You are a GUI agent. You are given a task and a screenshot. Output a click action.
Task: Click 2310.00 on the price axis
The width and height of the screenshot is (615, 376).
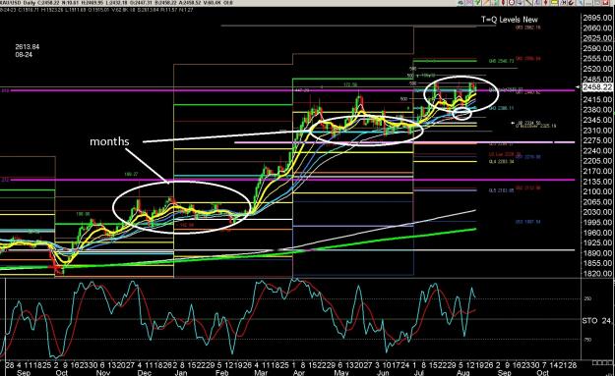[597, 130]
